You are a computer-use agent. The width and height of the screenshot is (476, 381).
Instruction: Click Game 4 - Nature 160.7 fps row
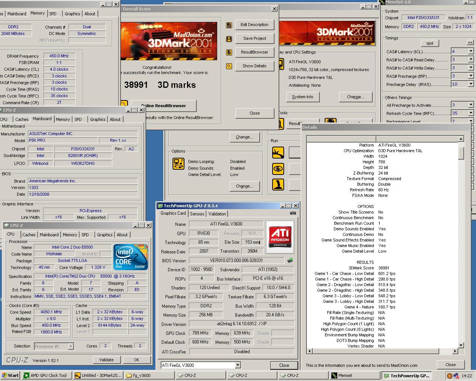(370, 307)
